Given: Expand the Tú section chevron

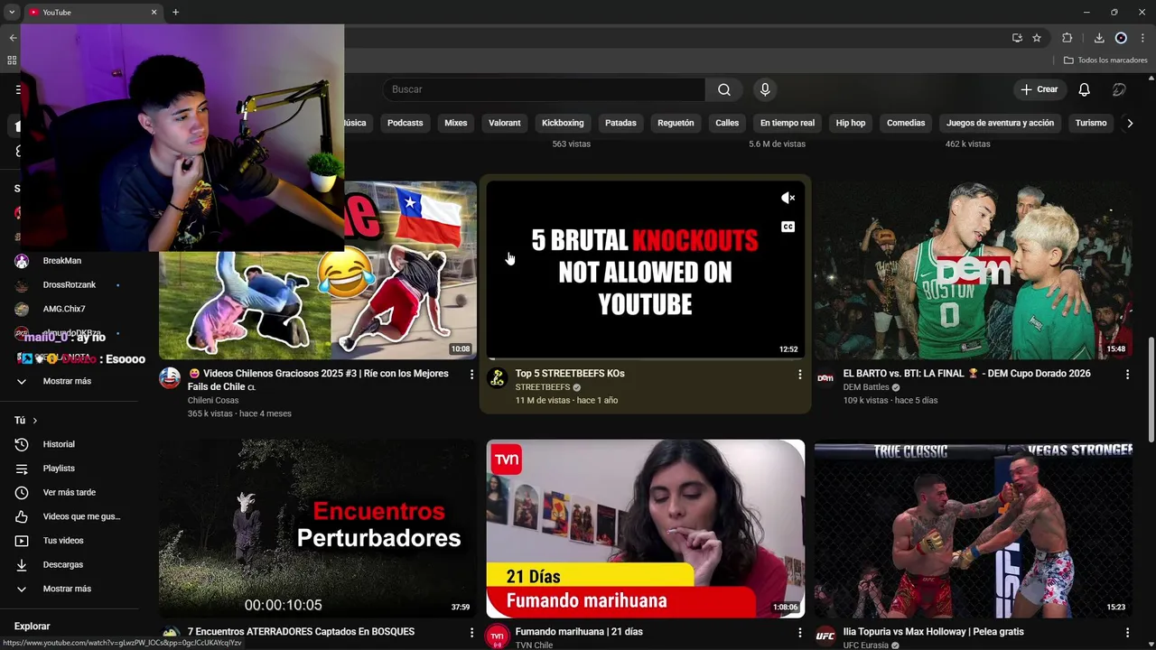Looking at the screenshot, I should point(35,421).
